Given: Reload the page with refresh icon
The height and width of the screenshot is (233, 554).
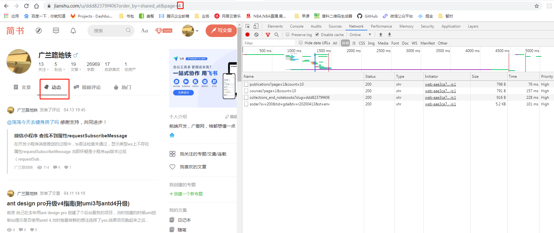Looking at the screenshot, I should [26, 6].
